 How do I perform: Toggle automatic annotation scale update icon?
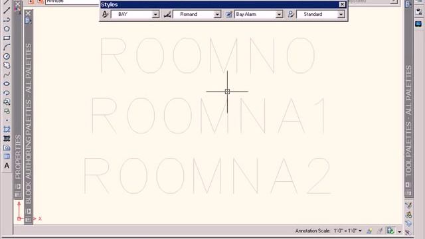380,231
